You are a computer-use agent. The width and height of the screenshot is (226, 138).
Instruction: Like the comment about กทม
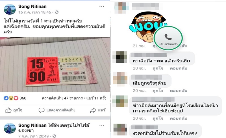158,68
